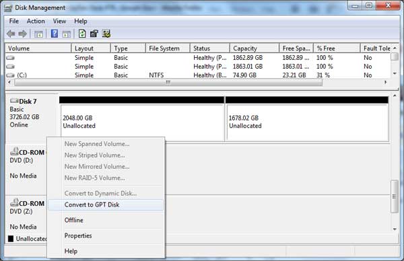Click the Show/Hide Console Tree toolbar icon
404x261 pixels.
[x=38, y=34]
